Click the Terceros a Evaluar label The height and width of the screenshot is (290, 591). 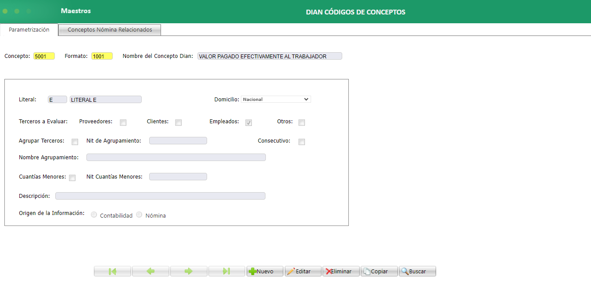pyautogui.click(x=43, y=122)
